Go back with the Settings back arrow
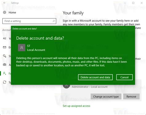Image resolution: width=146 pixels, height=115 pixels. [x=4, y=3]
